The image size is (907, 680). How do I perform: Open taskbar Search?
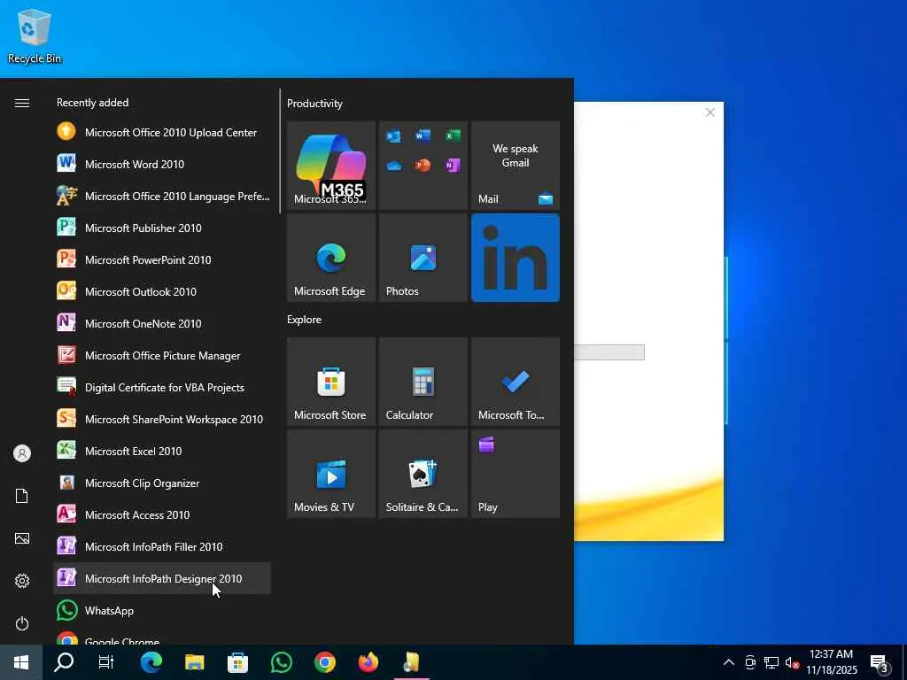[64, 662]
